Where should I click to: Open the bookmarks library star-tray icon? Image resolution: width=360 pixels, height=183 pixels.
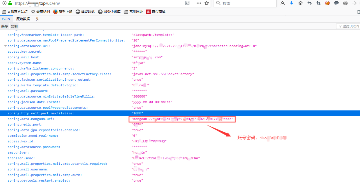[283, 3]
